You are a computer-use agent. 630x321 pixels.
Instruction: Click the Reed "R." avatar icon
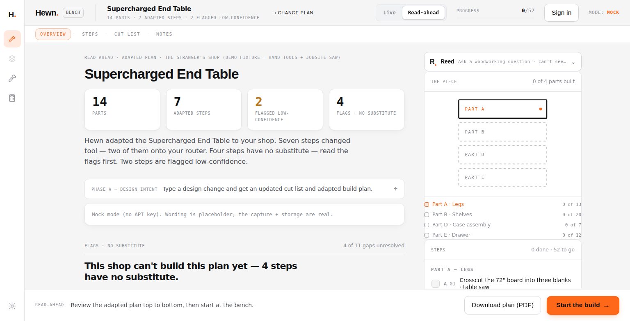pyautogui.click(x=433, y=62)
